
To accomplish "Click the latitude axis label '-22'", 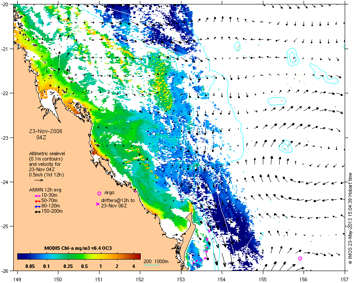I will pyautogui.click(x=5, y=93).
